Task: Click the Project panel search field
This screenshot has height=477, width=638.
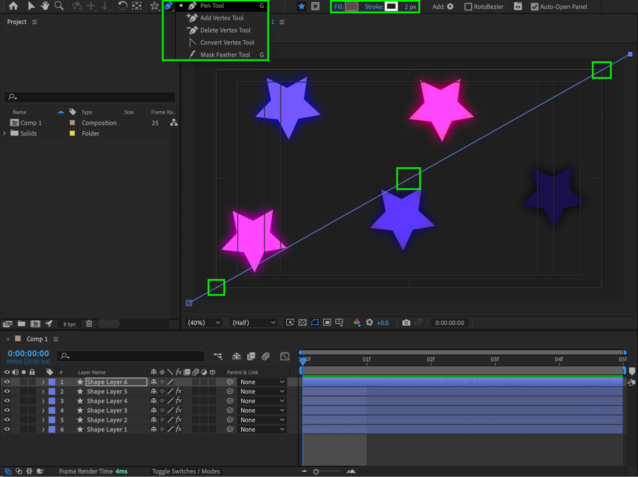Action: (90, 97)
